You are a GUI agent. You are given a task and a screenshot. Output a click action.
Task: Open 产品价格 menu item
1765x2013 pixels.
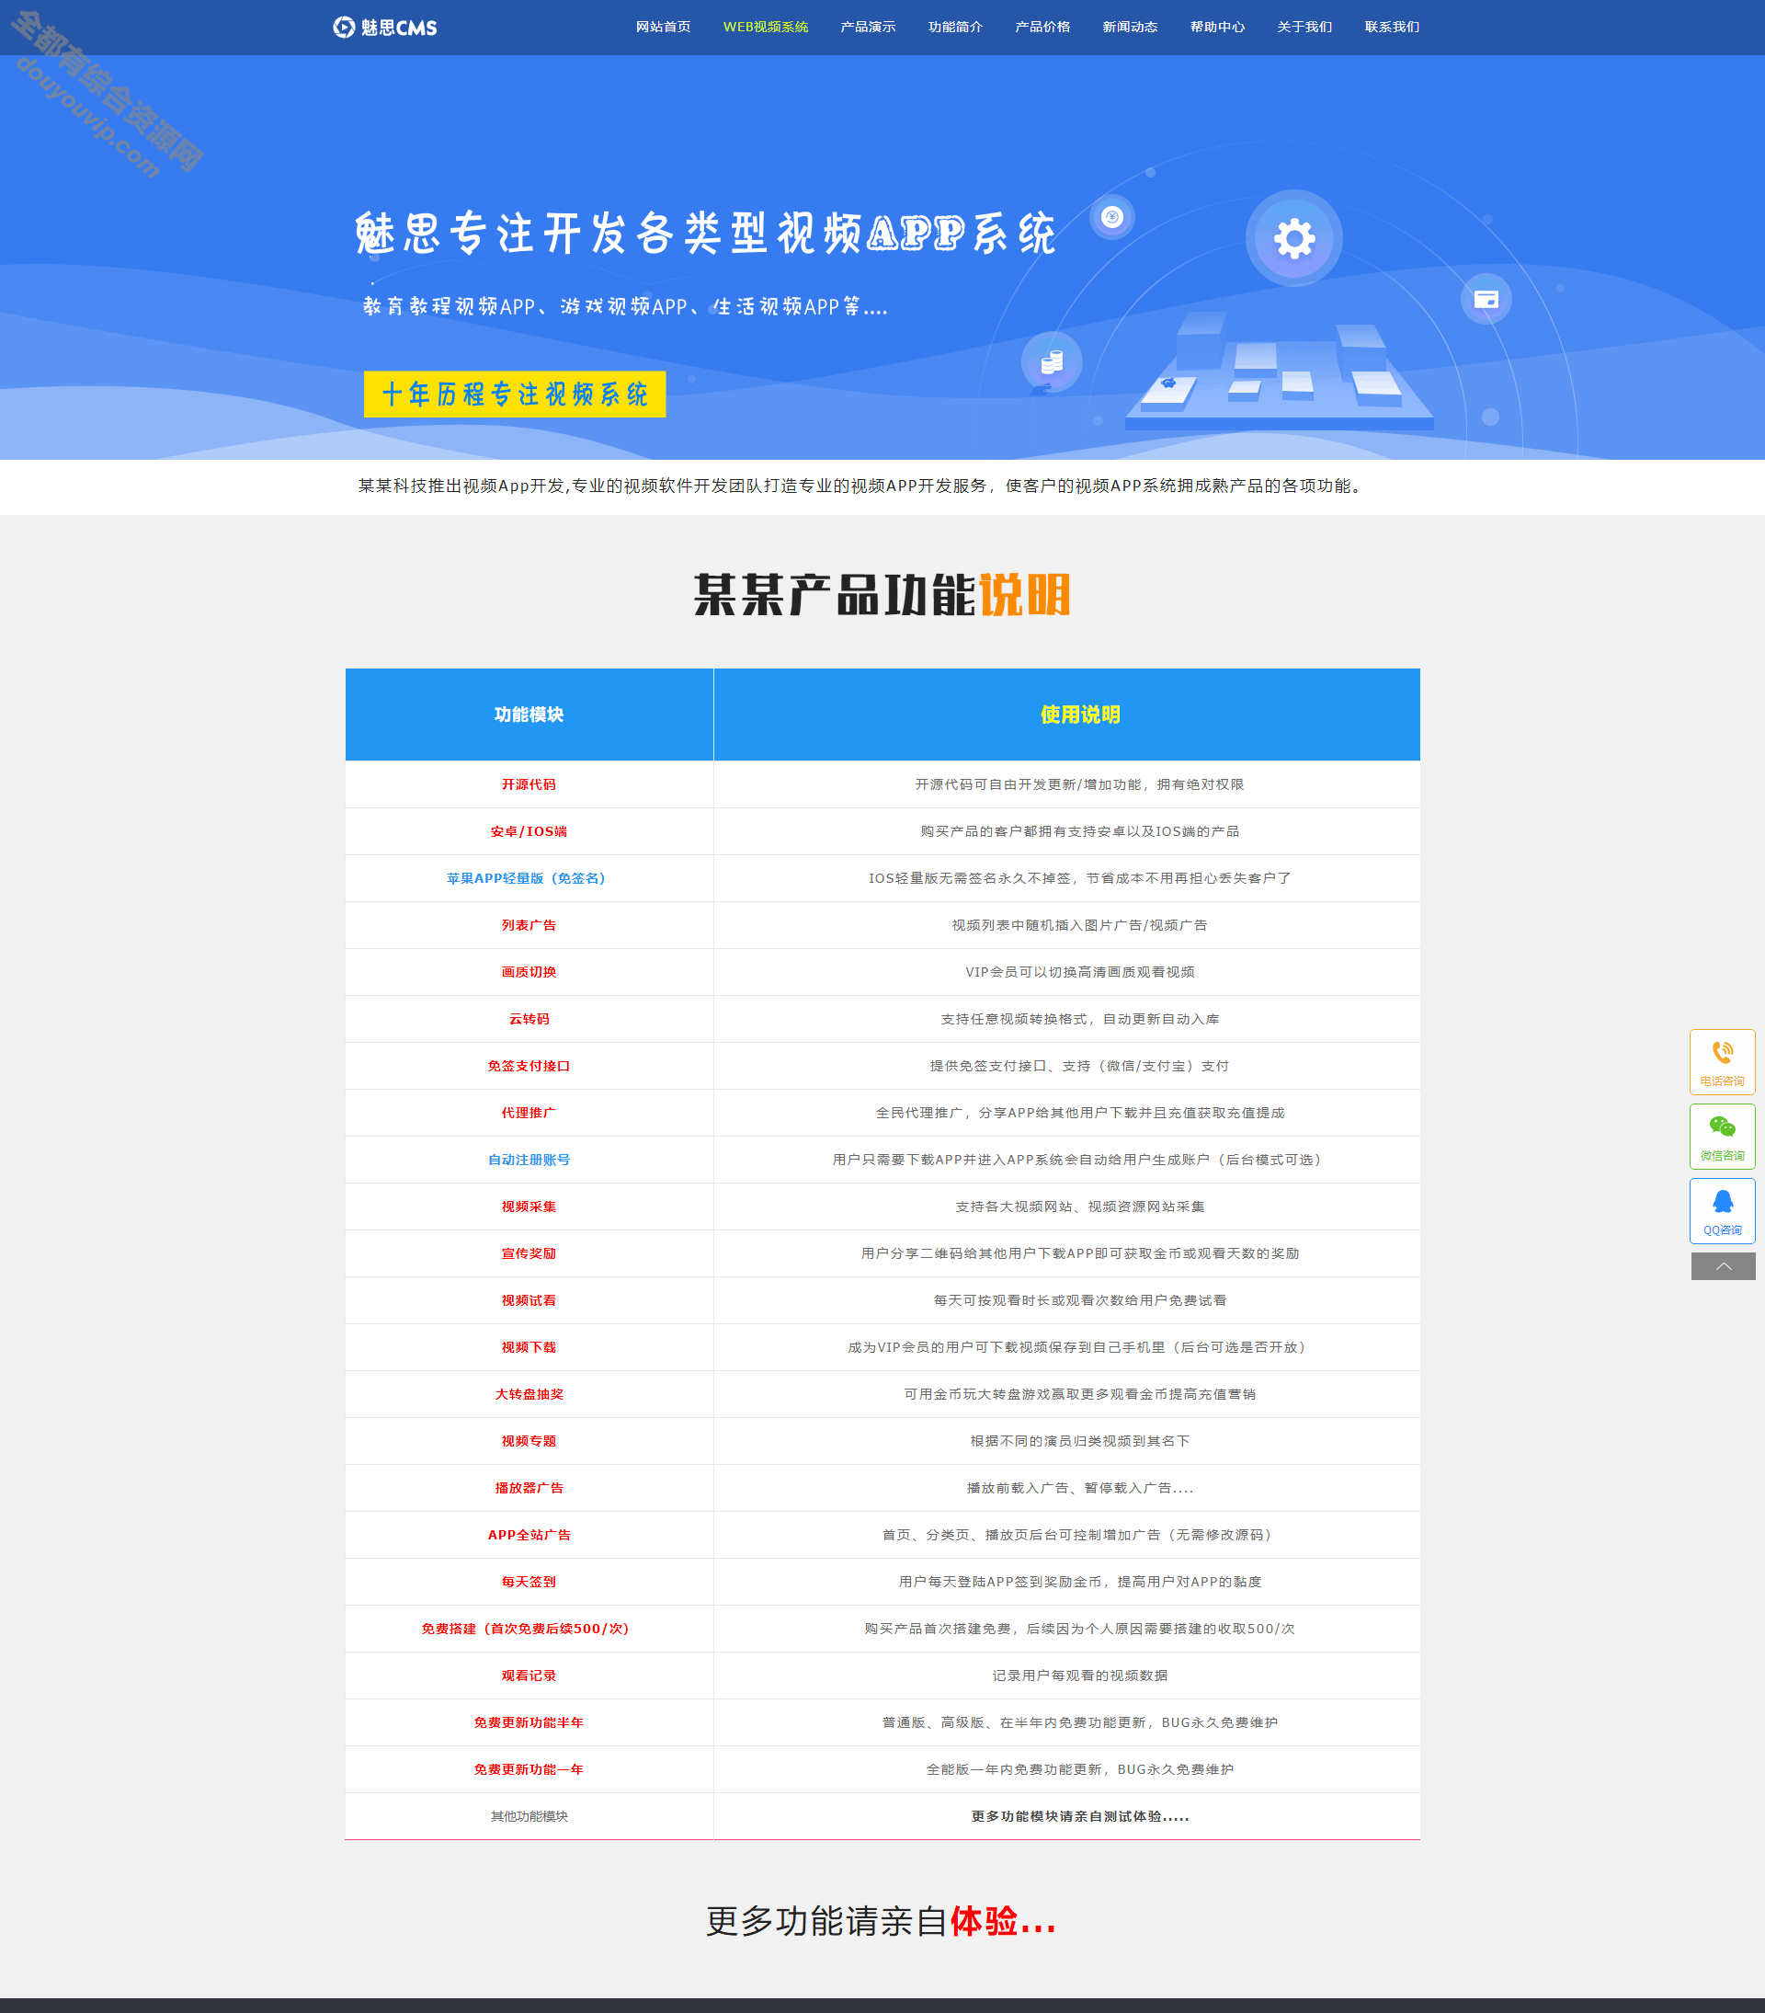[1042, 27]
